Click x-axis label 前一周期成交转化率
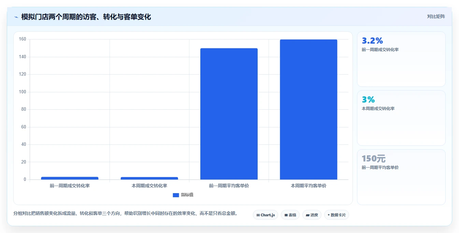Image resolution: width=459 pixels, height=233 pixels. pos(70,186)
